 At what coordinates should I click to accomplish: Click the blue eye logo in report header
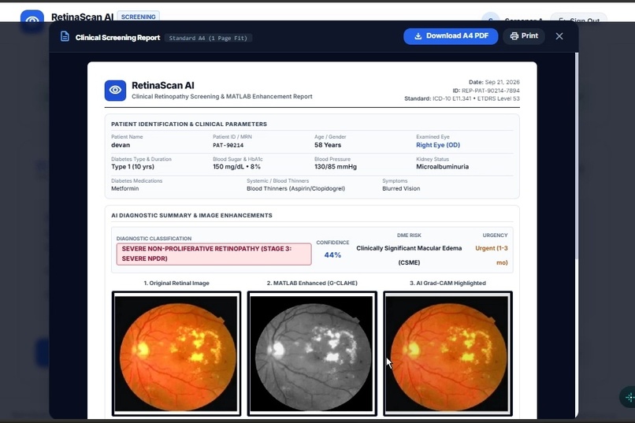(x=115, y=90)
